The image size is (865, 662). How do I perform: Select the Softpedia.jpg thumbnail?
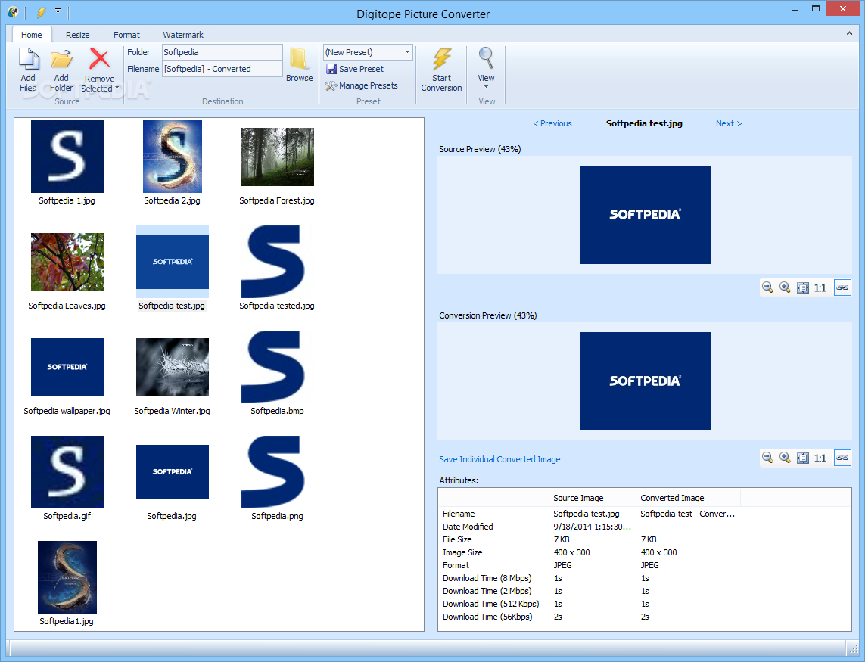click(x=172, y=472)
